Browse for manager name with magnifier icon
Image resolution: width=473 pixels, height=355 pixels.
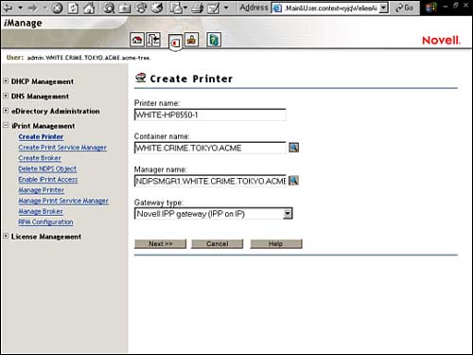(x=294, y=181)
